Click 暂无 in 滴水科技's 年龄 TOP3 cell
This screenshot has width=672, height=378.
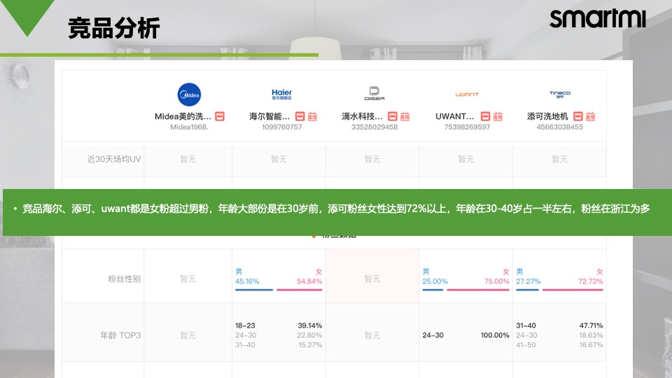372,335
